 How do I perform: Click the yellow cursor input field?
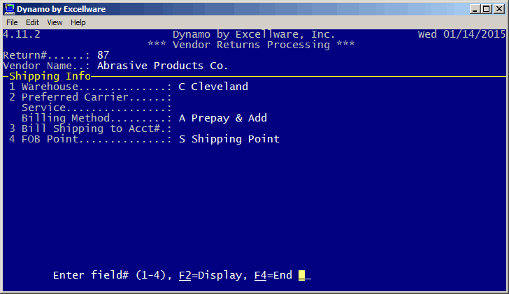[302, 276]
